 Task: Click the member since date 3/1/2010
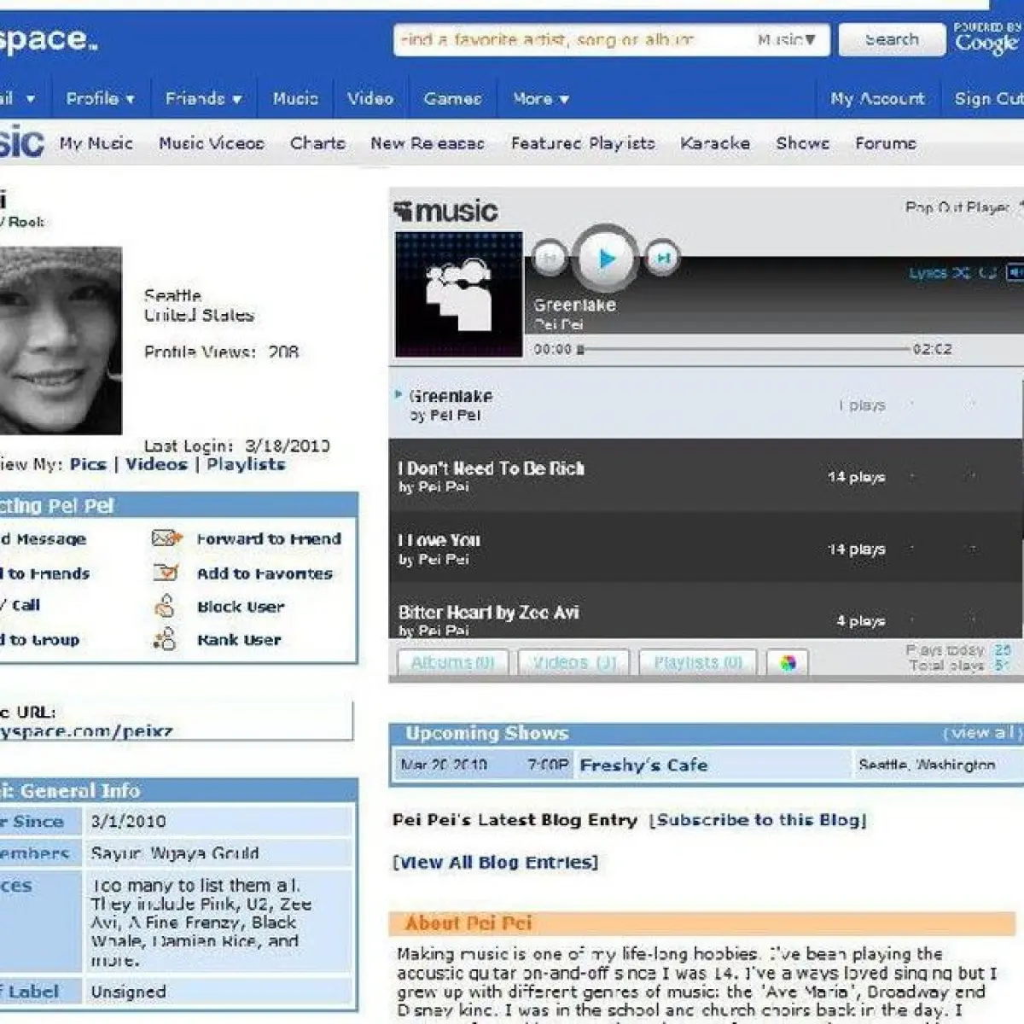[128, 821]
